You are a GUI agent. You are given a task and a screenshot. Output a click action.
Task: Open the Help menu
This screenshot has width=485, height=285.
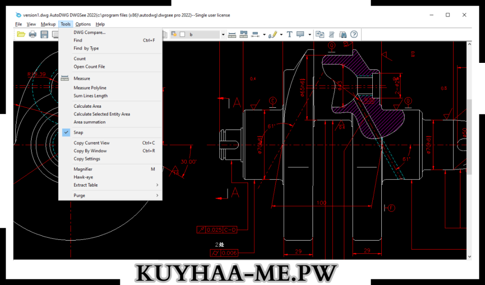(100, 24)
